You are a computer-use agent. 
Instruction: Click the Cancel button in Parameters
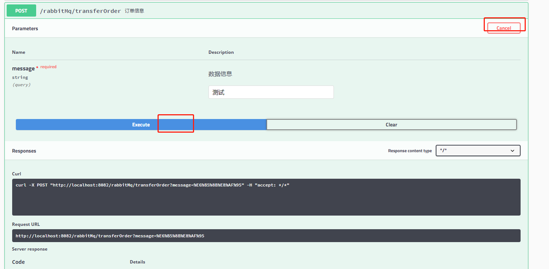click(x=504, y=28)
